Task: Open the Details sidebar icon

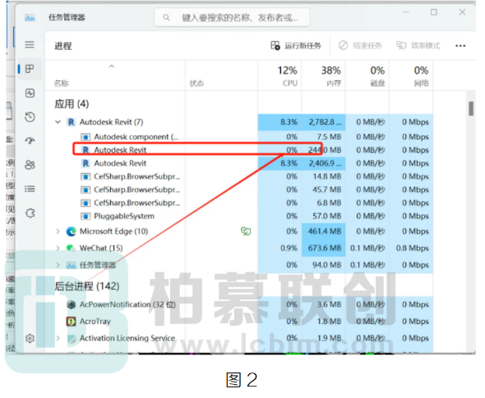Action: tap(30, 189)
